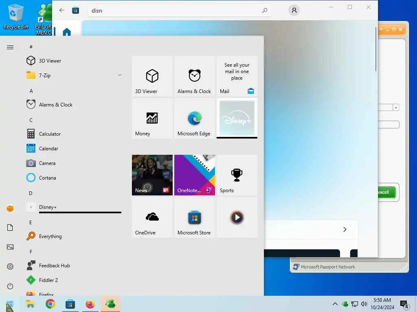The image size is (417, 312).
Task: Click the Alarms & Clock tile
Action: [x=194, y=76]
